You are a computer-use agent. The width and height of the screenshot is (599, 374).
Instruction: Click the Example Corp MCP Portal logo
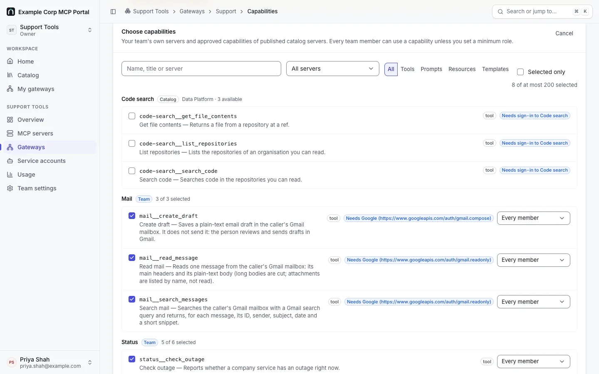coord(11,12)
